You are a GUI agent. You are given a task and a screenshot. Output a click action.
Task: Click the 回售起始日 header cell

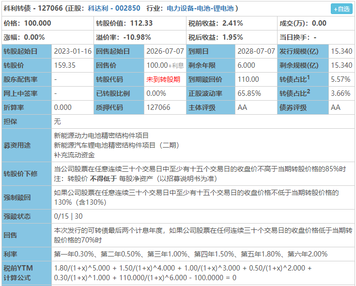click(119, 51)
